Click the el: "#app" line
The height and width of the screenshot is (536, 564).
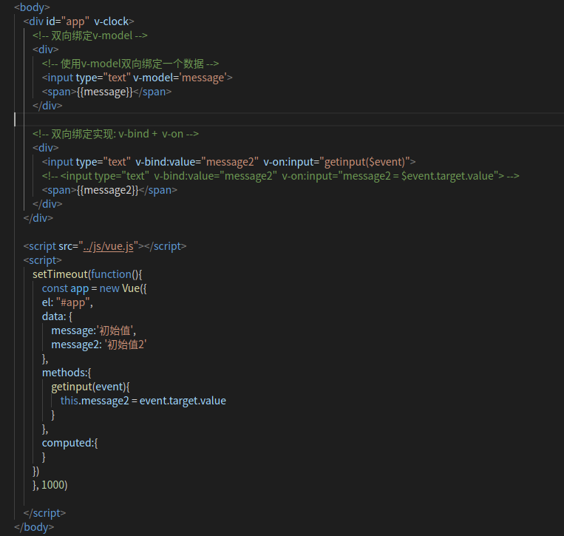point(67,302)
